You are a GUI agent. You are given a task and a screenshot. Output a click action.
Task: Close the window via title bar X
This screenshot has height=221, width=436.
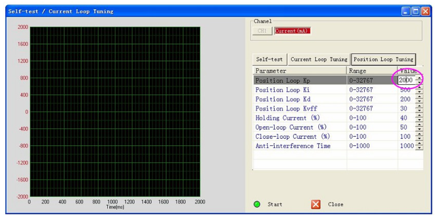426,11
